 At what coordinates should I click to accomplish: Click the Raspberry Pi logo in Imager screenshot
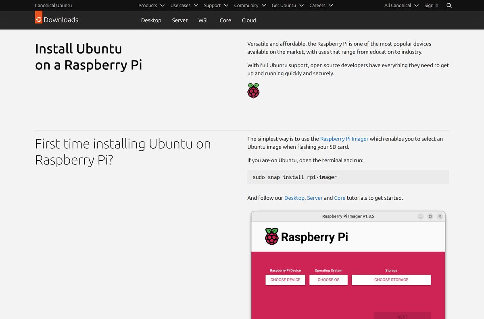[x=272, y=236]
